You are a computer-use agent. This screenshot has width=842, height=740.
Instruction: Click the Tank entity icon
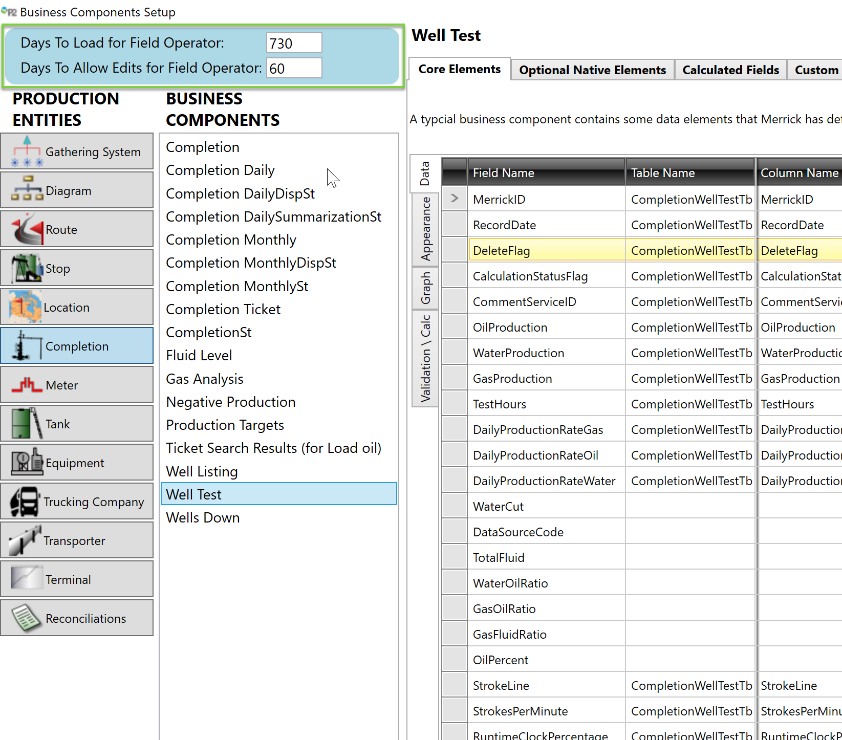click(x=27, y=424)
